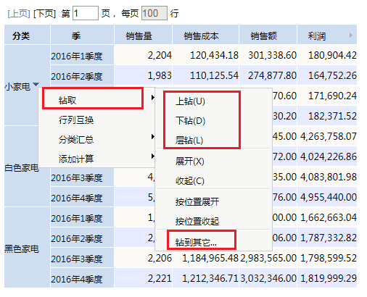This screenshot has width=367, height=297.
Task: Click profit value 1,819,999.29
Action: pyautogui.click(x=329, y=278)
